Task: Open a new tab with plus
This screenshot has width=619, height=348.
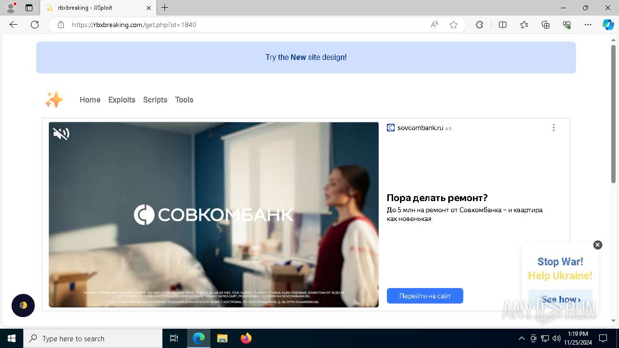Action: 165,8
